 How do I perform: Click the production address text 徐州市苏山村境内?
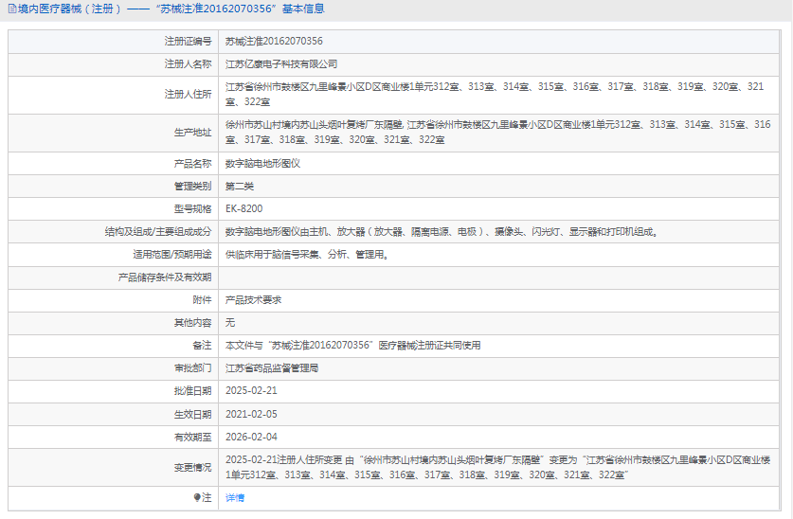tap(498, 132)
